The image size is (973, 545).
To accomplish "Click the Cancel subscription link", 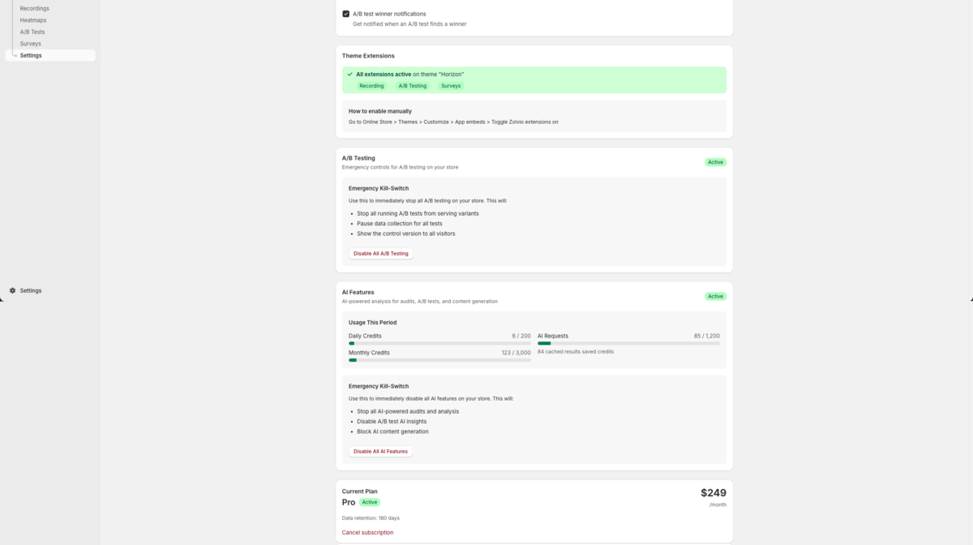I will 367,532.
